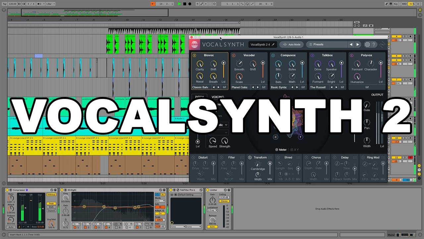Screen dimensions: 424x239
Task: Toggle the Key map mode button
Action: point(396,4)
